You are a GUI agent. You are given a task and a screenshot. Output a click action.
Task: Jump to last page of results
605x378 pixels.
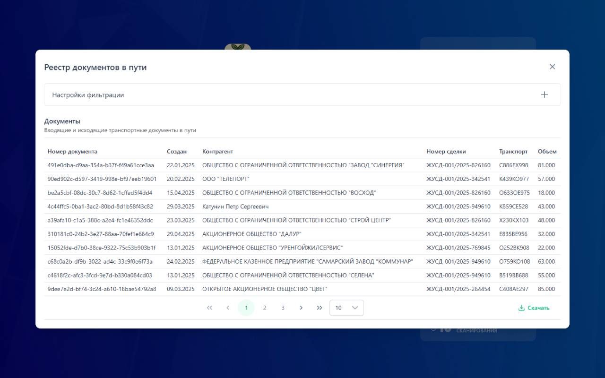(320, 308)
